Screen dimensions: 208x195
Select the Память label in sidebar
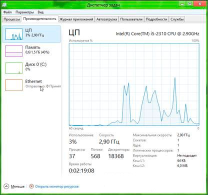pos(32,47)
